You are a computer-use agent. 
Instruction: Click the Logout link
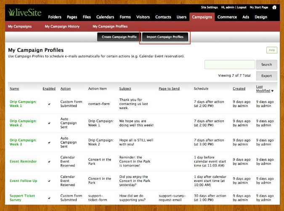click(242, 7)
